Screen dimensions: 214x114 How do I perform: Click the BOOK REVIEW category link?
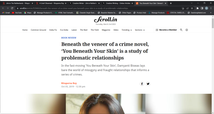69,38
